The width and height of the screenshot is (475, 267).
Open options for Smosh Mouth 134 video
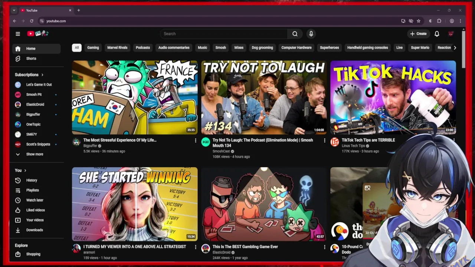(325, 141)
